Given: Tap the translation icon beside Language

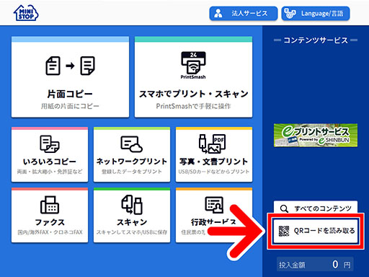Looking at the screenshot, I should pyautogui.click(x=290, y=13).
